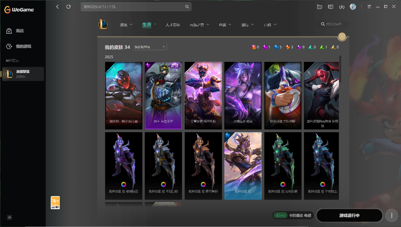This screenshot has height=227, width=401.
Task: Click the red gem rarity icon showing 0
Action: coord(254,47)
